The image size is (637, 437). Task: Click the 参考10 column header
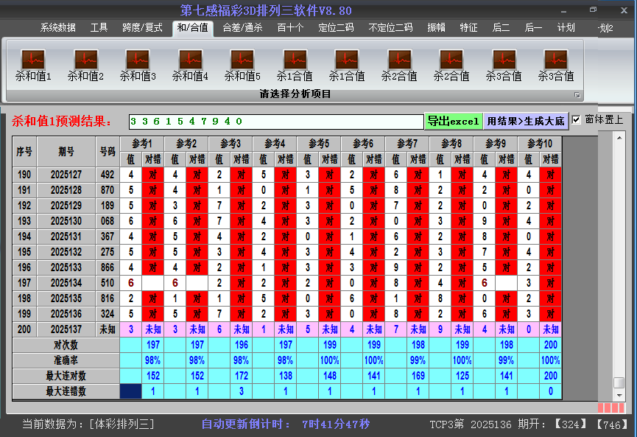click(x=540, y=144)
